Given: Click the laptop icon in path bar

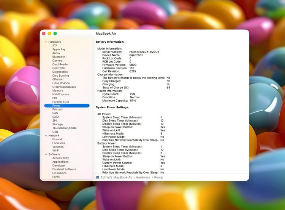Looking at the screenshot, I should (x=98, y=177).
